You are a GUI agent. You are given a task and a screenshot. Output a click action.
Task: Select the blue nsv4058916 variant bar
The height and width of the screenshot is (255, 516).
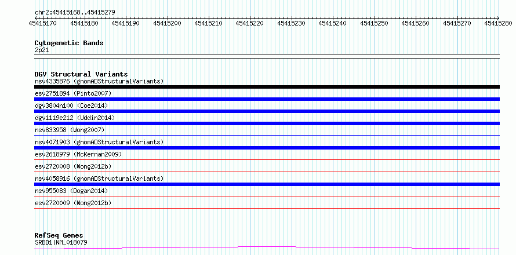[267, 184]
